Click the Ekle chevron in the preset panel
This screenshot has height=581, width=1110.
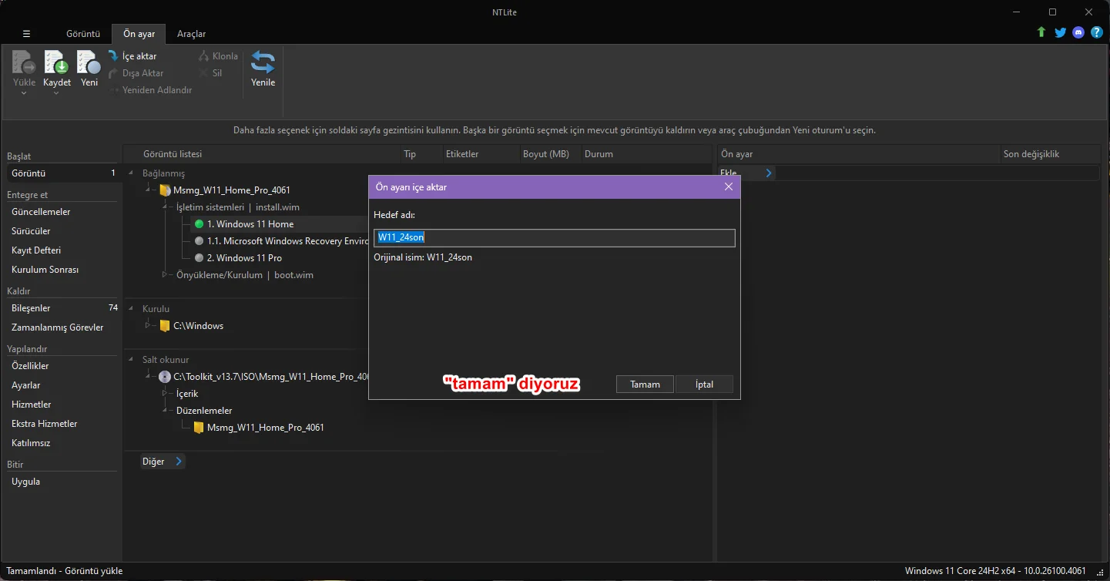pyautogui.click(x=768, y=173)
